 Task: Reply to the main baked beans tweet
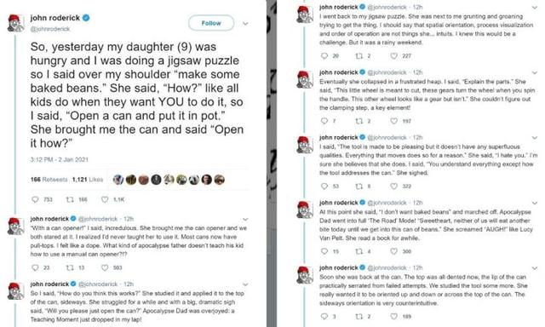point(35,199)
